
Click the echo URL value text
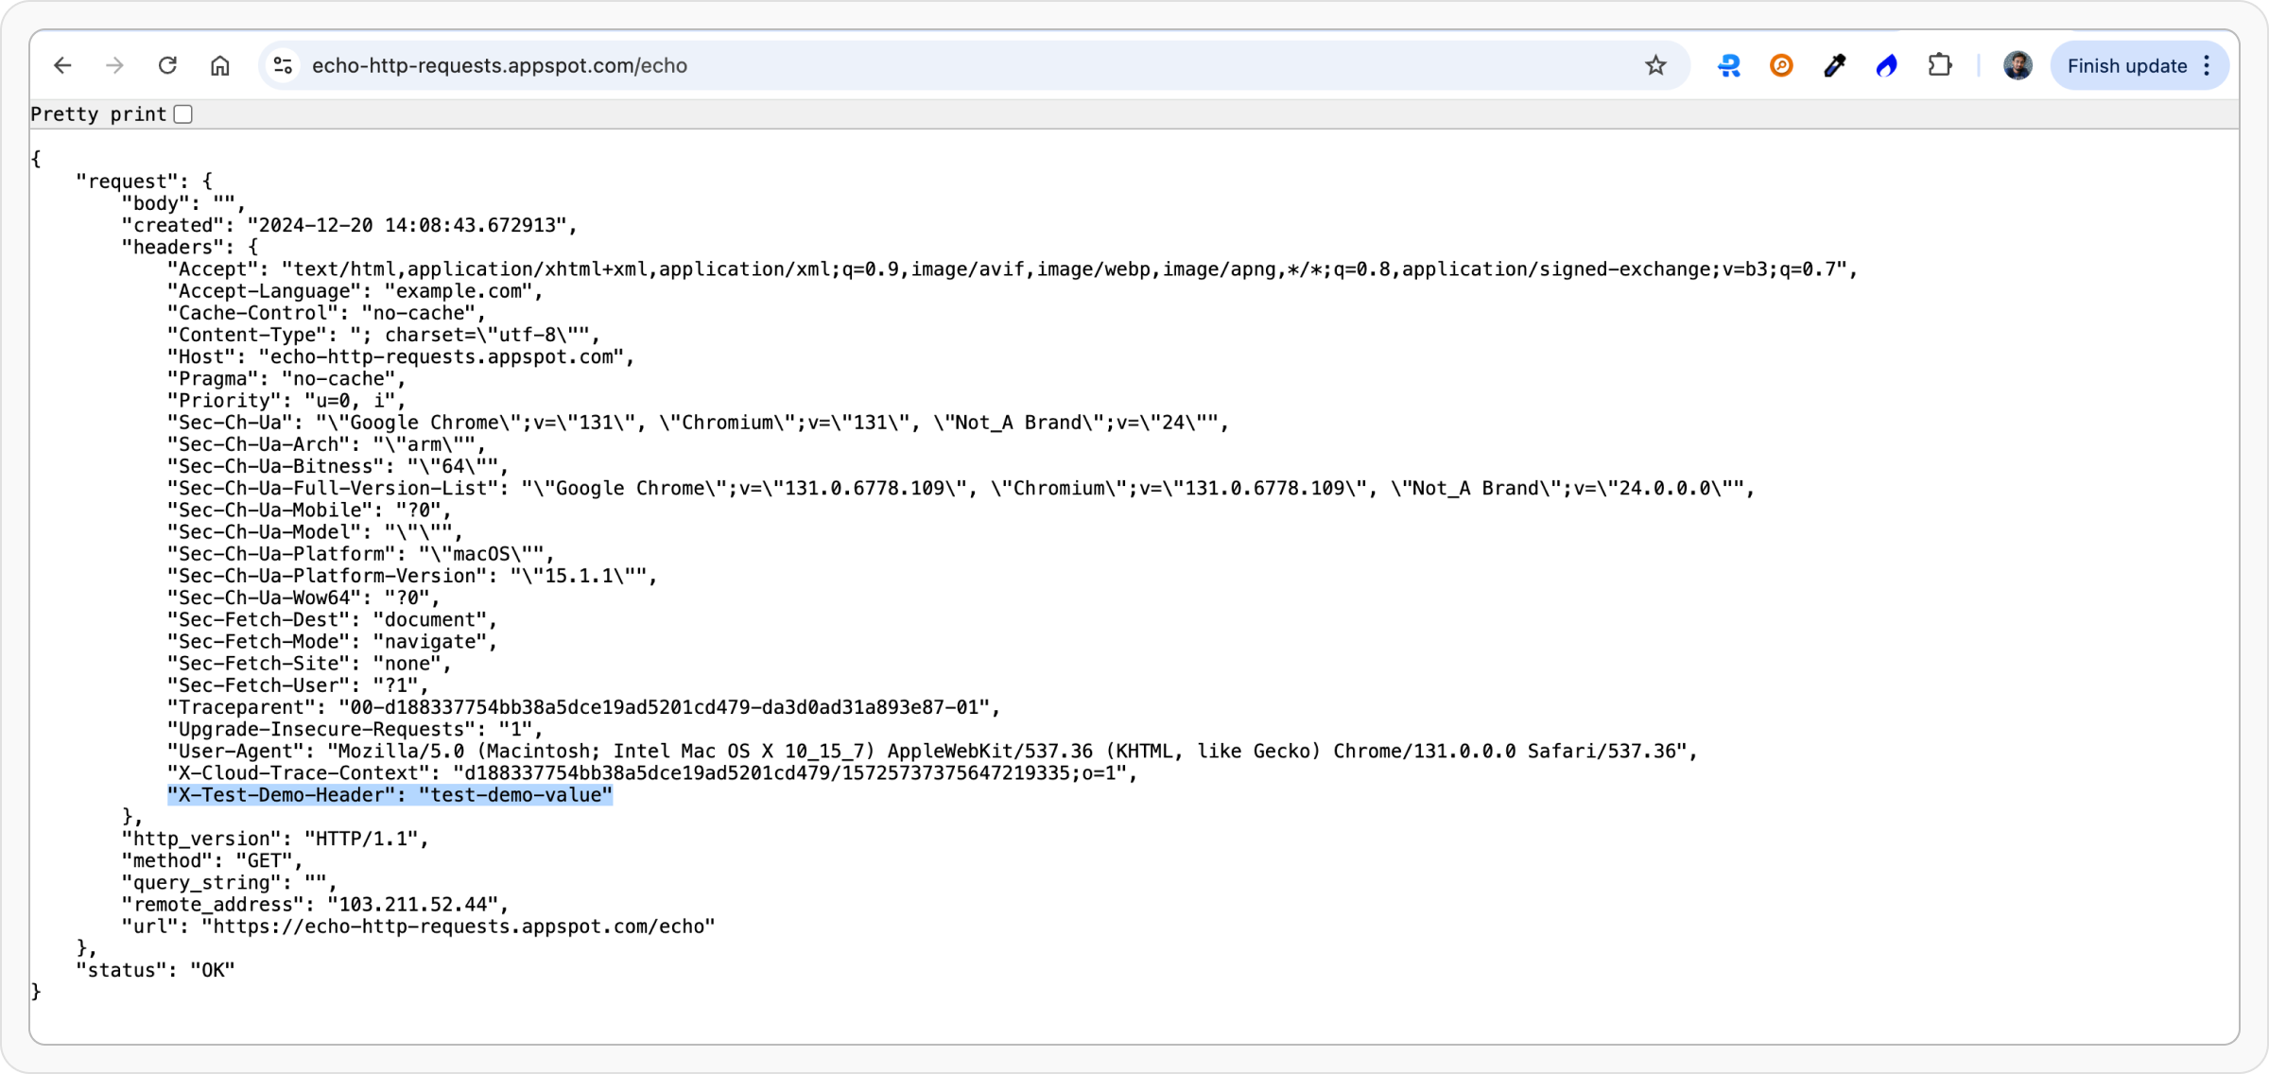(x=459, y=927)
